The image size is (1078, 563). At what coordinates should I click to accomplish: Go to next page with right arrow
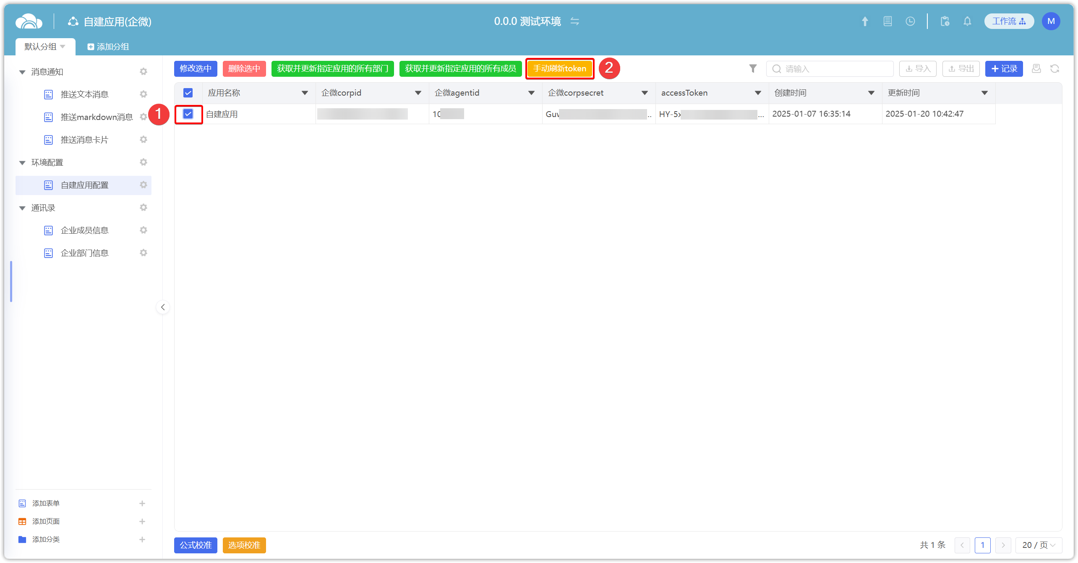tap(1003, 545)
